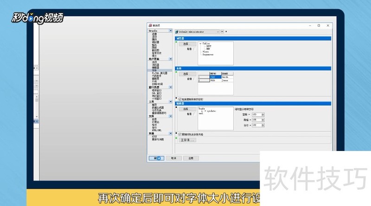This screenshot has height=206, width=371.
Task: Select 字体 in the 用户界面 list
Action: point(154,70)
